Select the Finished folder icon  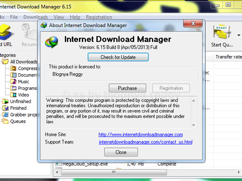point(5,108)
